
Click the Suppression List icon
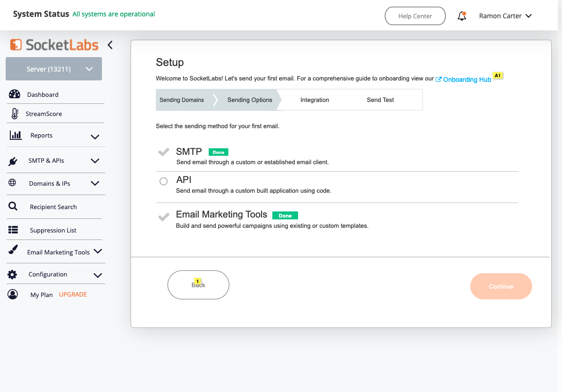tap(13, 230)
